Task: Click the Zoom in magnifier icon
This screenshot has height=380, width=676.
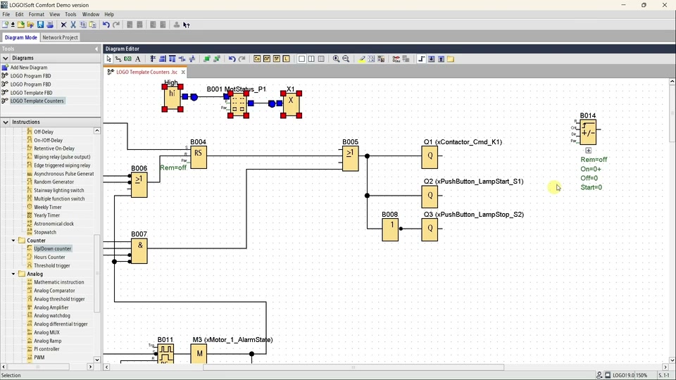Action: pos(336,59)
